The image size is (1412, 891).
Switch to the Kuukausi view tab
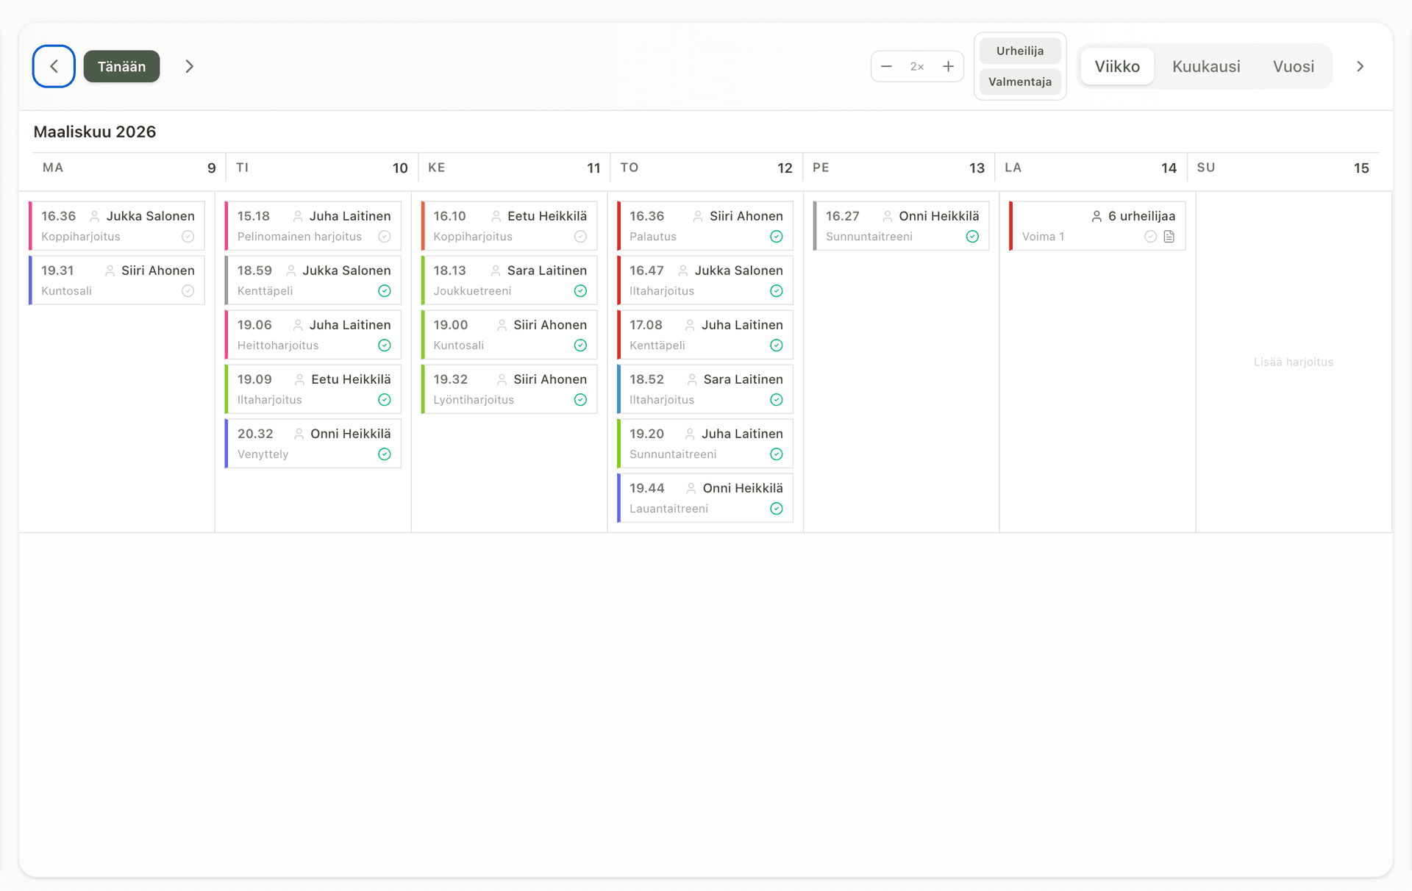click(1205, 66)
